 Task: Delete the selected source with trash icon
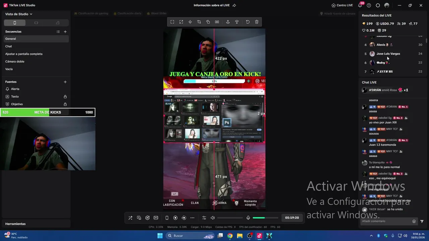[x=257, y=22]
